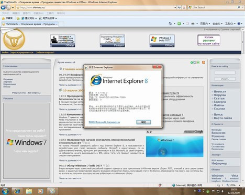Open the Карта сайта link
The width and height of the screenshot is (245, 195).
[x=223, y=118]
